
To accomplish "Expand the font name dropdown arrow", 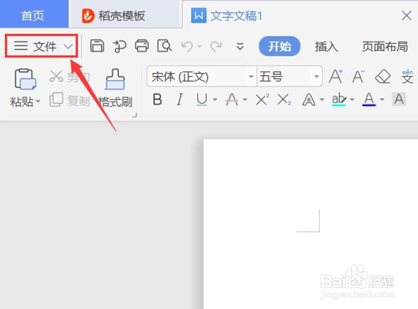I will click(x=251, y=77).
